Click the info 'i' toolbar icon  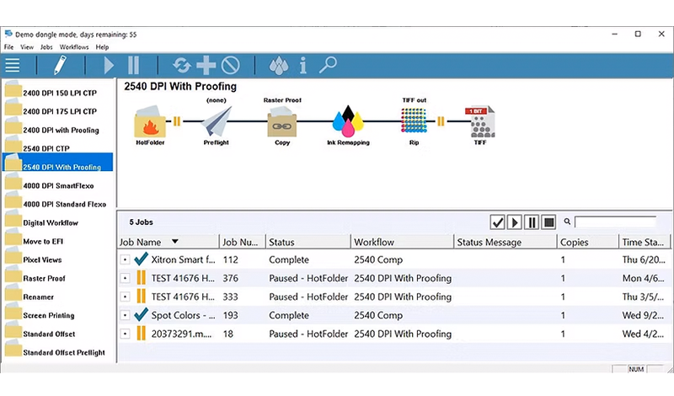pos(303,66)
